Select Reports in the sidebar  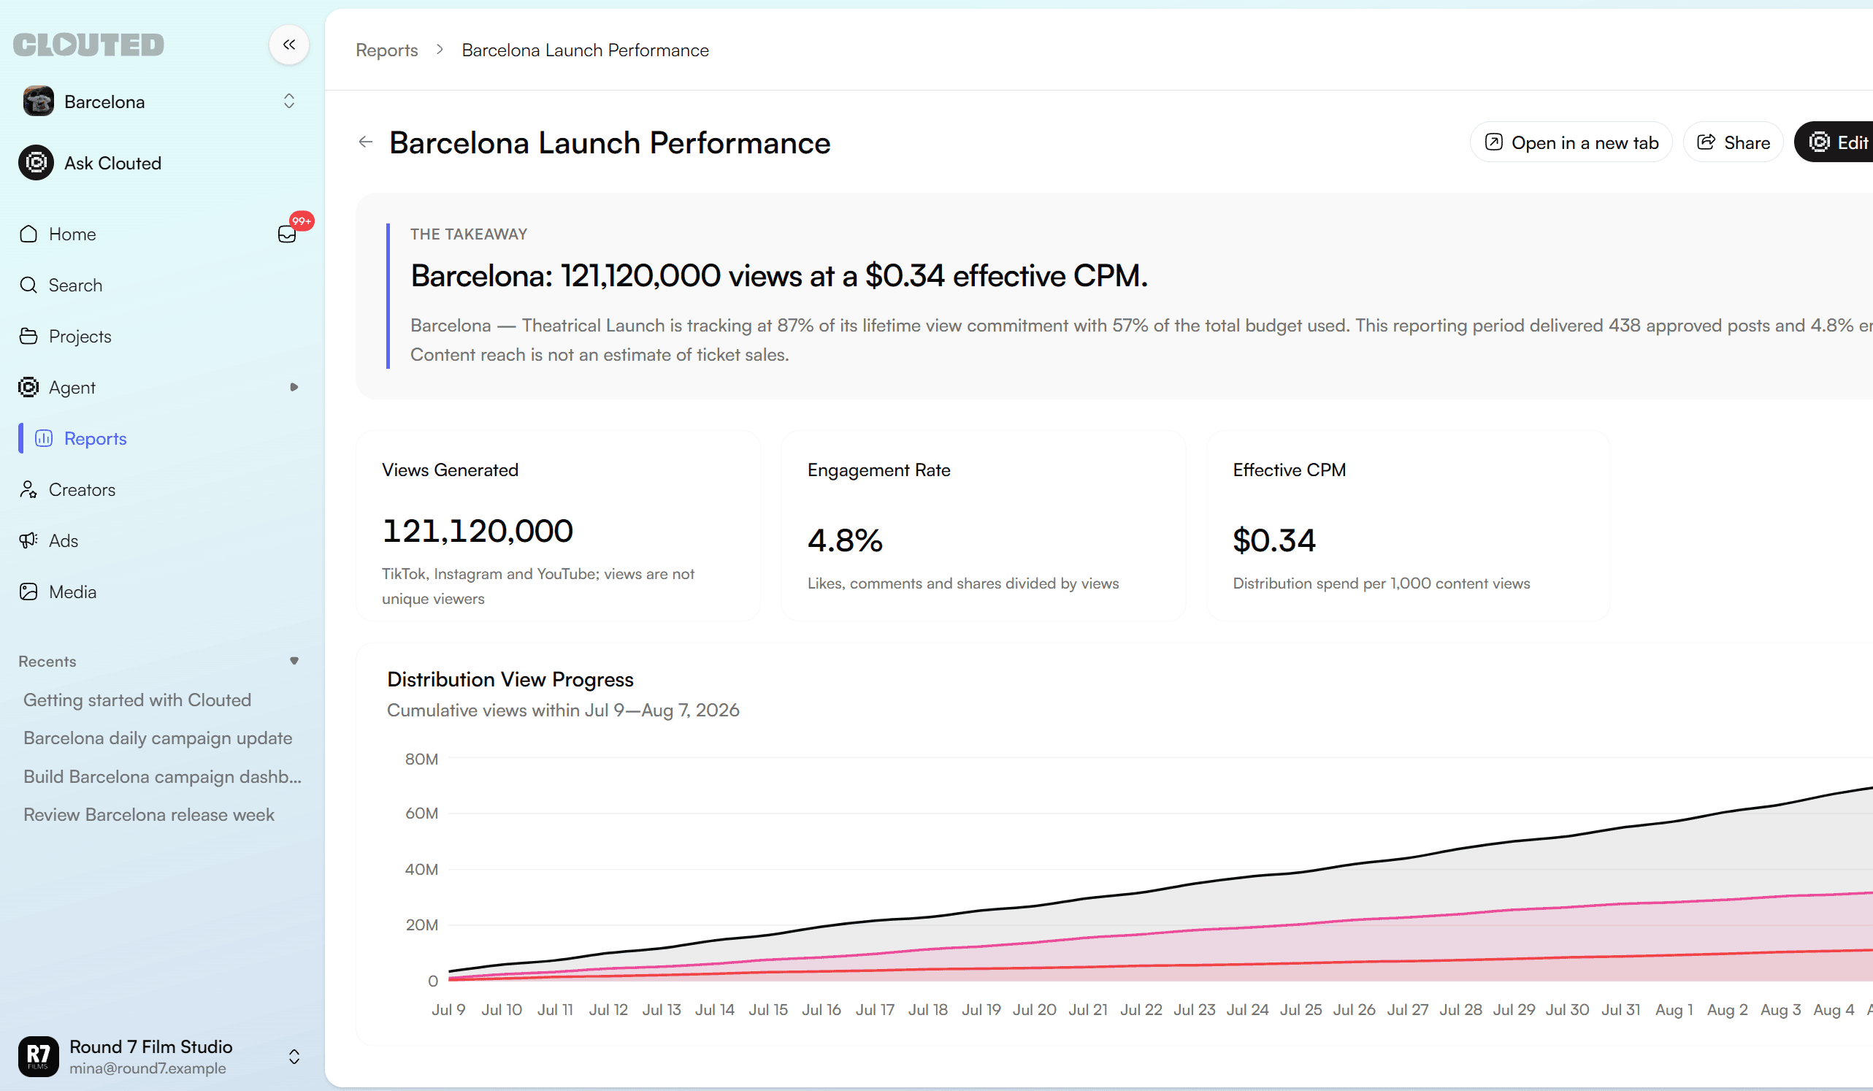coord(95,438)
